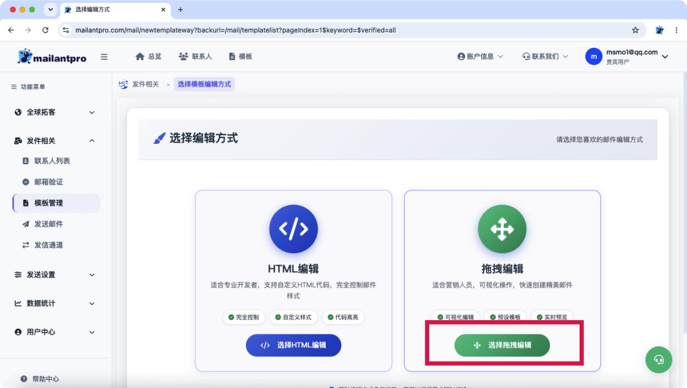Reload the page with the refresh icon
This screenshot has width=687, height=388.
click(x=46, y=30)
